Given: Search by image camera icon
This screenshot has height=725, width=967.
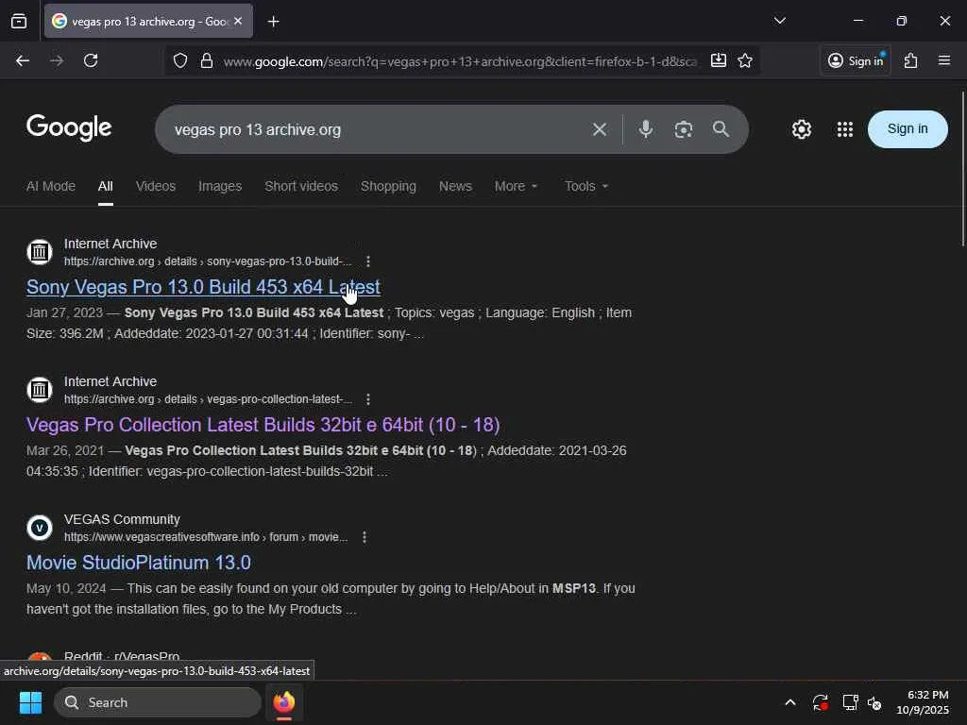Looking at the screenshot, I should (684, 129).
